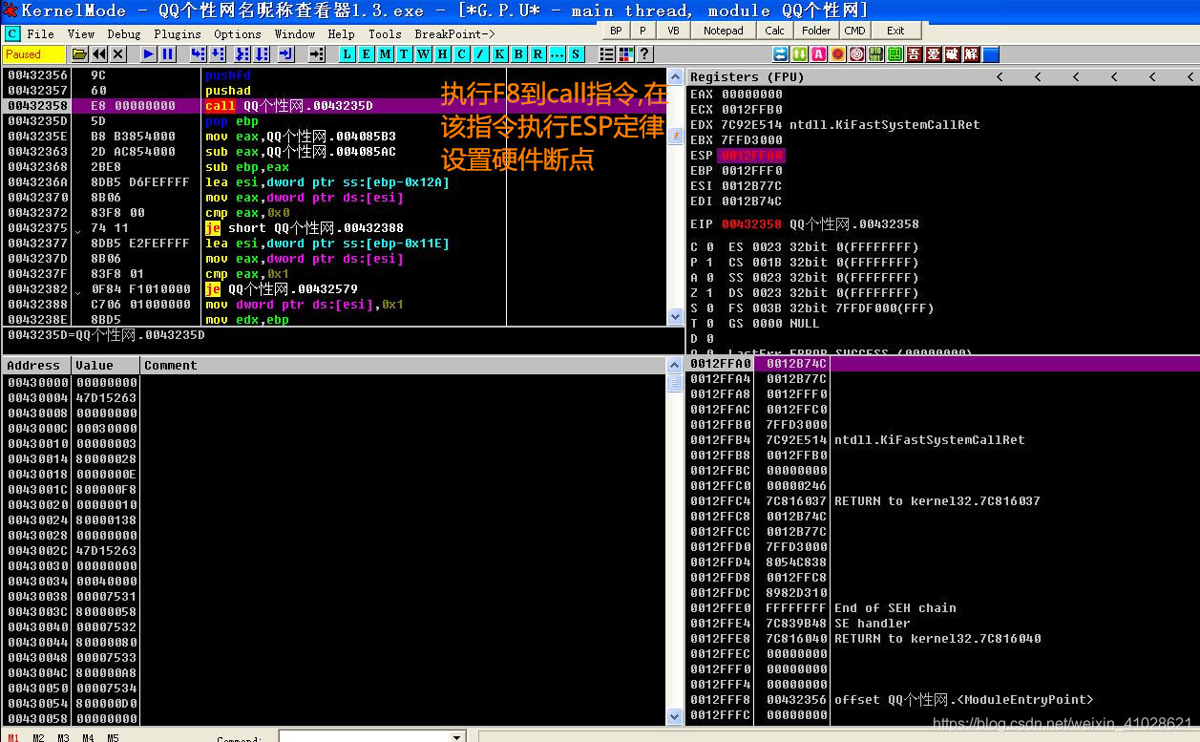Image resolution: width=1200 pixels, height=742 pixels.
Task: Click the Execute till return icon
Action: 285,54
